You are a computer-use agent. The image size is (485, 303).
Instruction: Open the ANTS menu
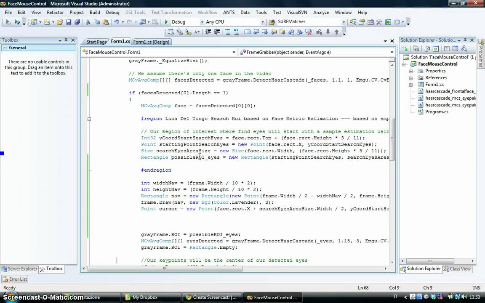point(229,12)
